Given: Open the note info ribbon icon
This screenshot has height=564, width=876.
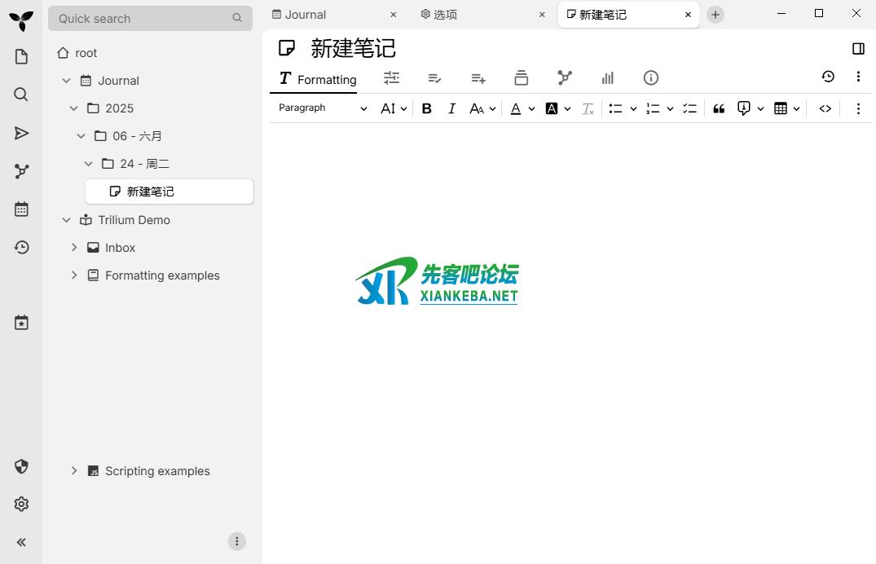Looking at the screenshot, I should pos(650,77).
